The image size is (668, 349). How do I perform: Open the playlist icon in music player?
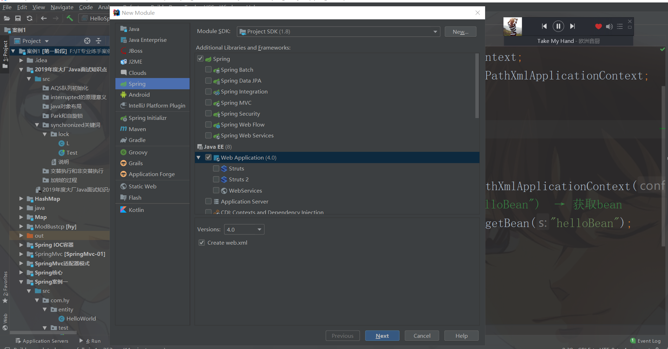point(620,26)
